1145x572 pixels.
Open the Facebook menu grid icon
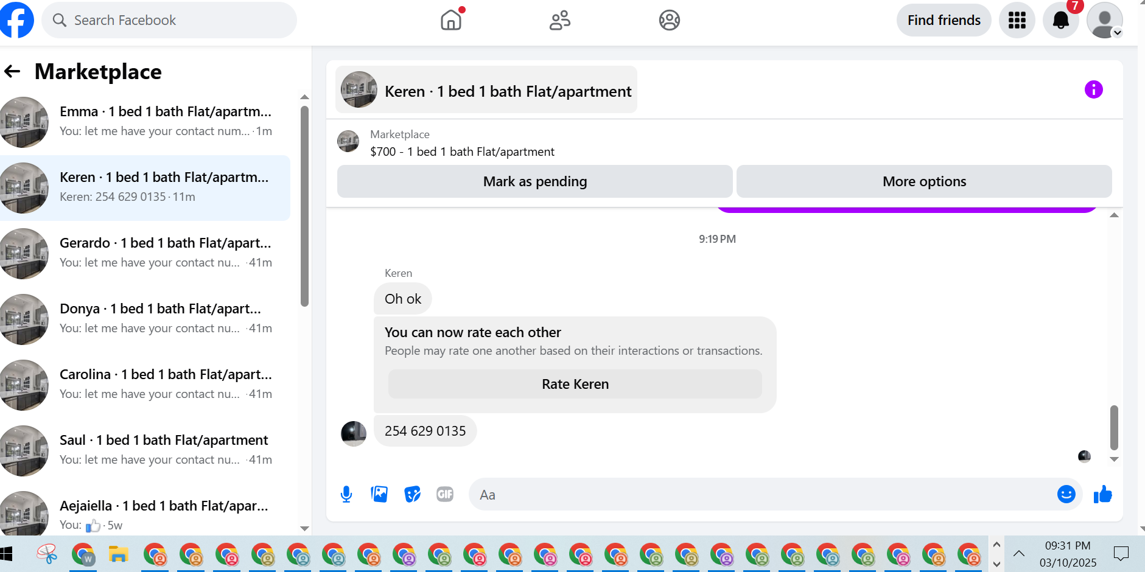point(1017,20)
